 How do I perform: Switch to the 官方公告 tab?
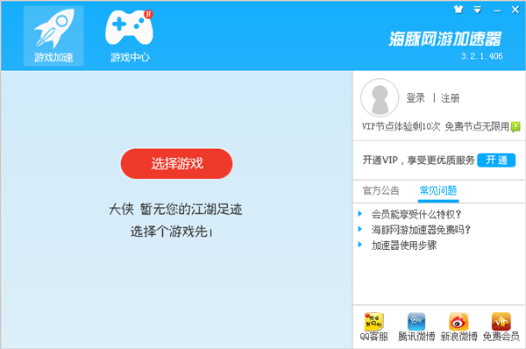pyautogui.click(x=381, y=190)
